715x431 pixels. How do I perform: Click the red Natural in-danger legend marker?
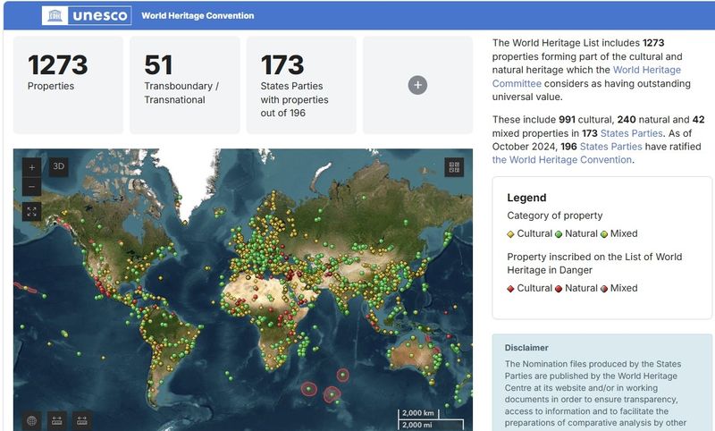point(559,289)
